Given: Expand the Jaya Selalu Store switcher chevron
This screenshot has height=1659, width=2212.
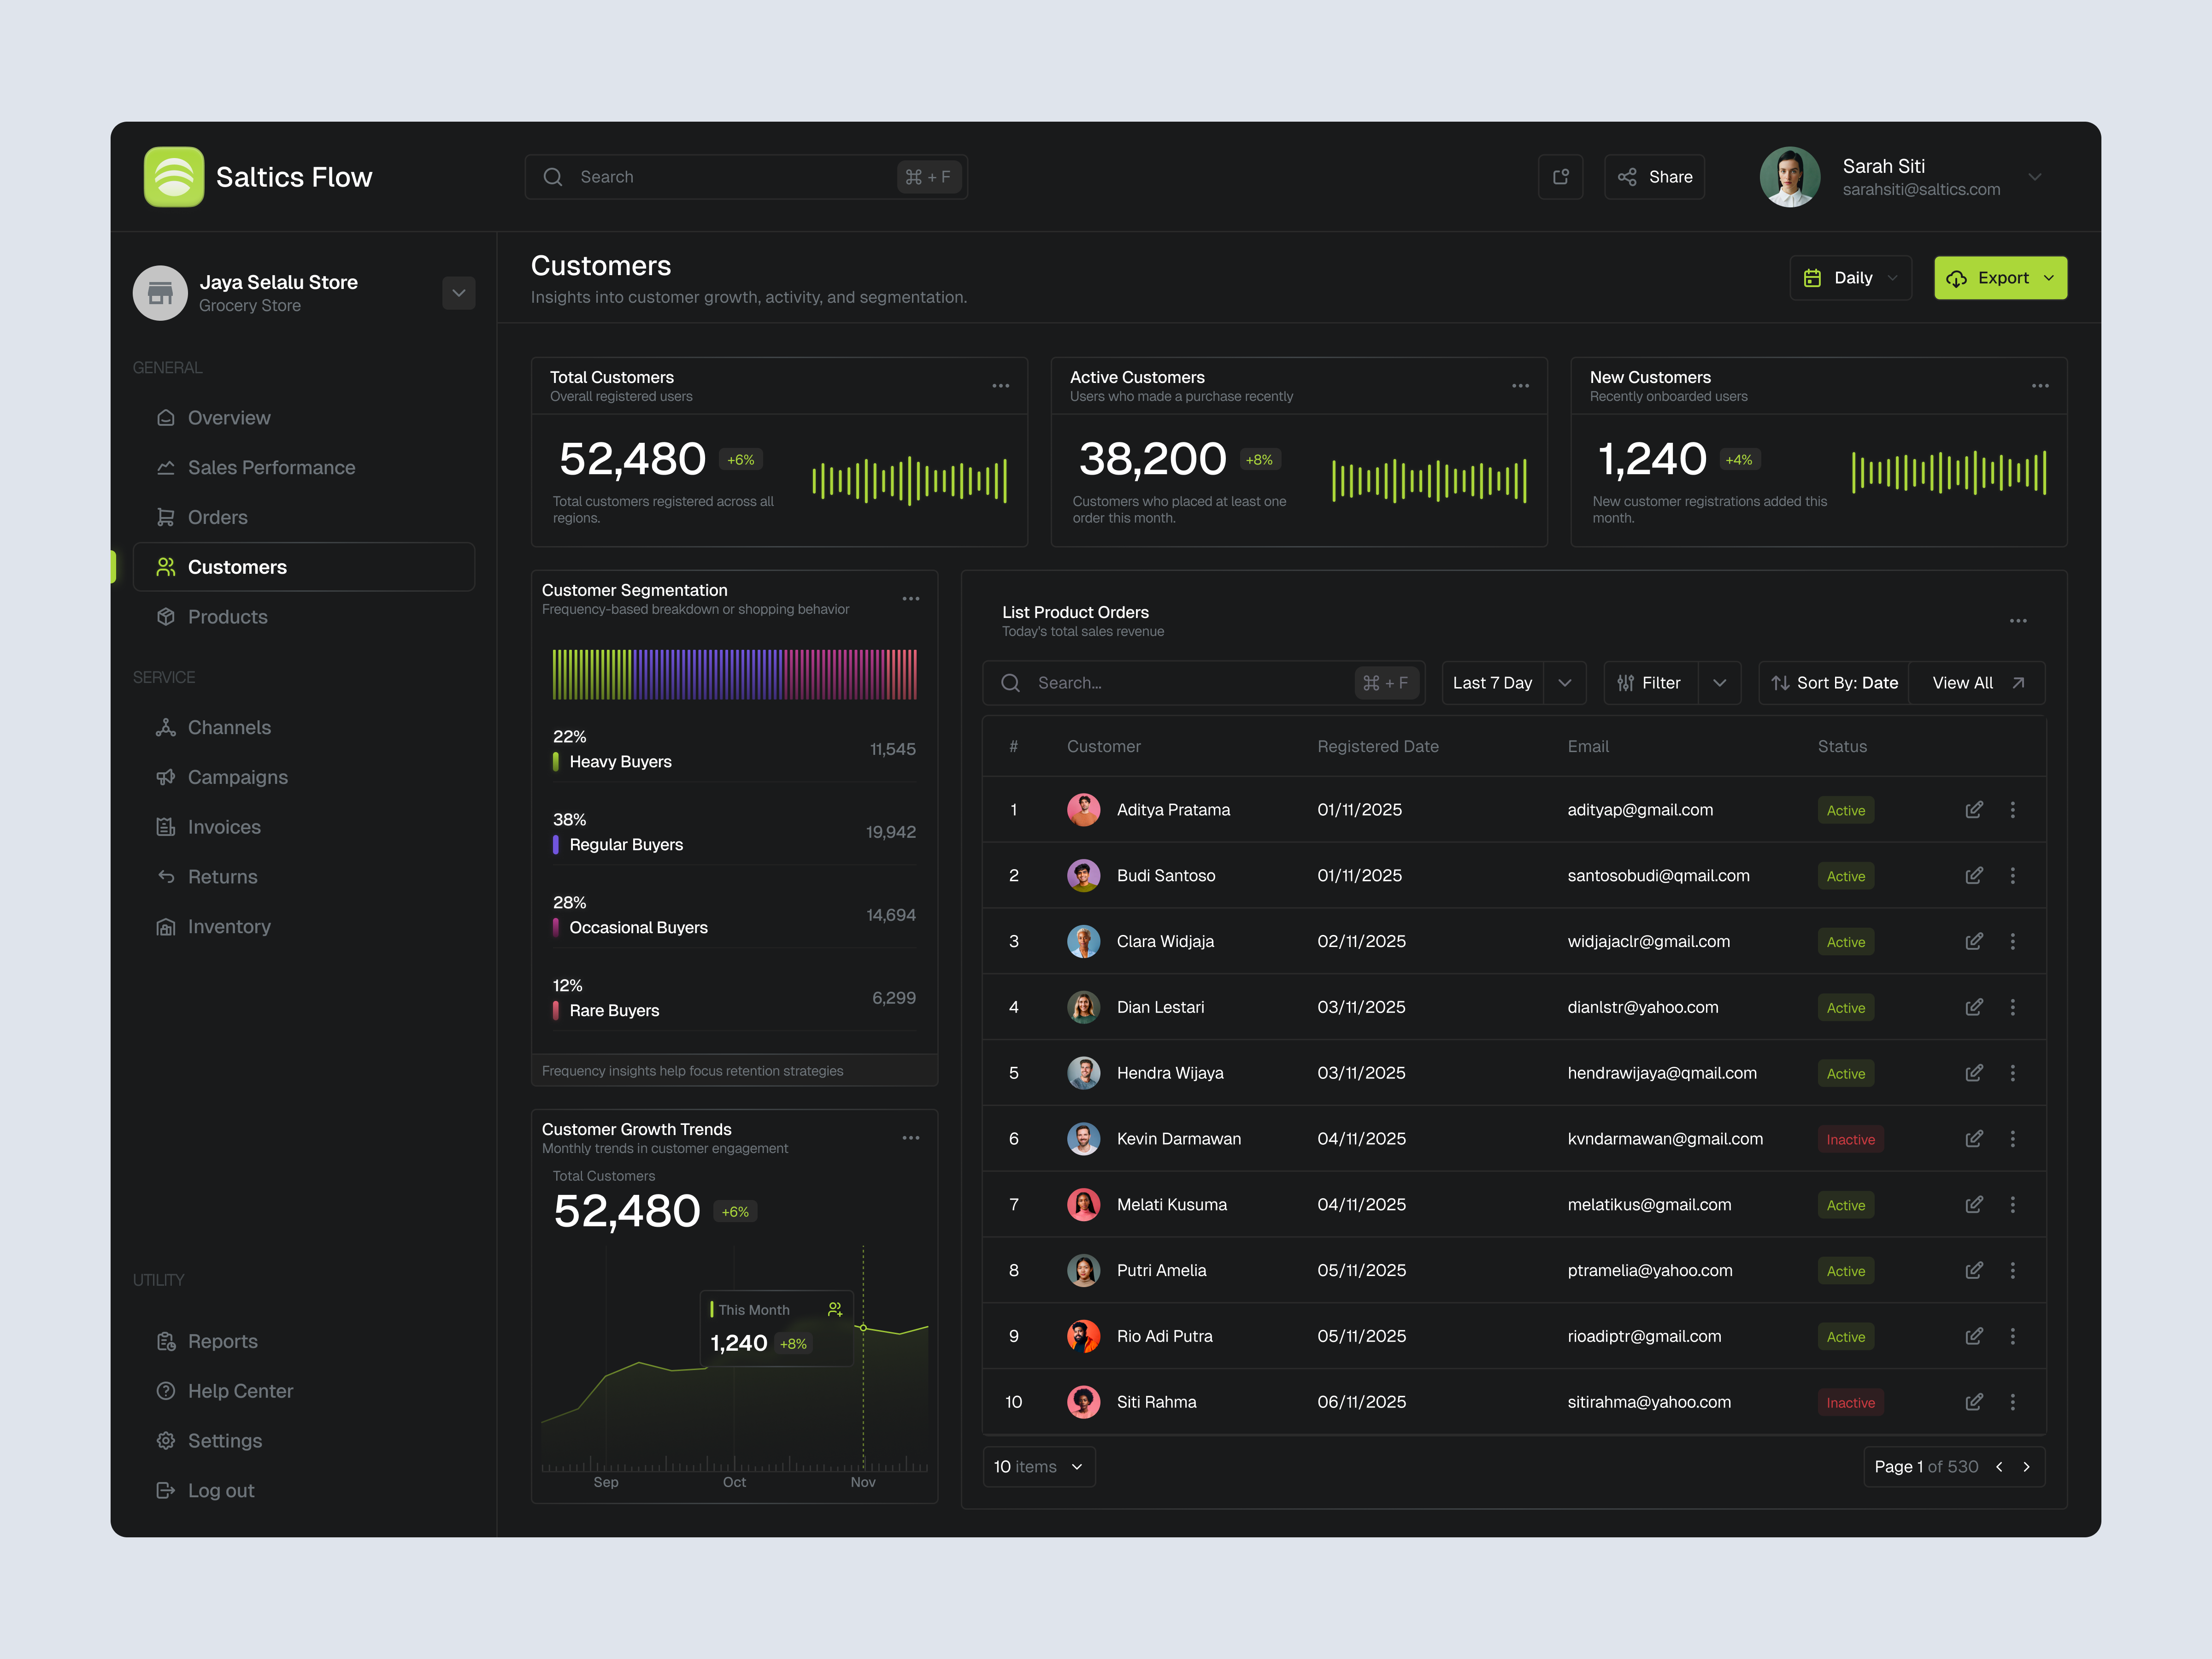Looking at the screenshot, I should tap(458, 293).
